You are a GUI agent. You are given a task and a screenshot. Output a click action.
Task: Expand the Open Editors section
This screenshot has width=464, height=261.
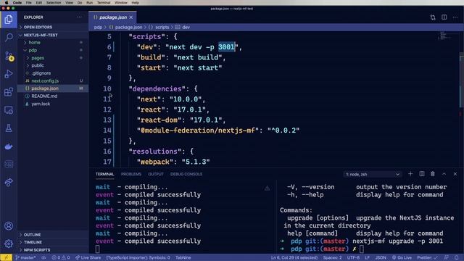[53, 27]
